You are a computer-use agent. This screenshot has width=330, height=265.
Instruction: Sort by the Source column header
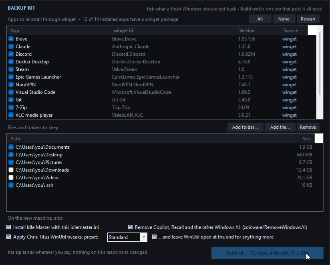pos(295,30)
